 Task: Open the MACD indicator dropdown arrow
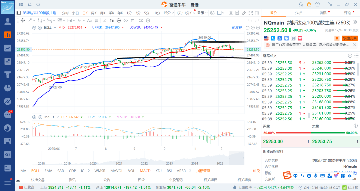58,117
